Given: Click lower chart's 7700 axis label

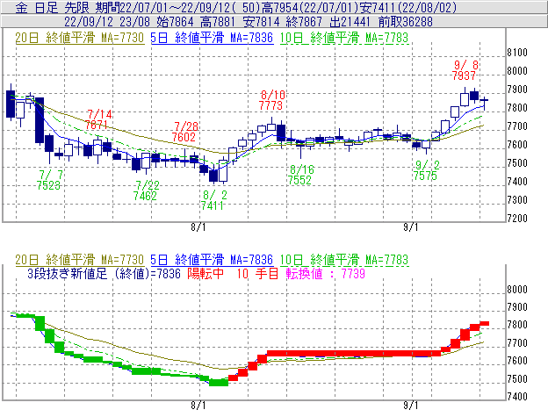Looking at the screenshot, I should click(x=517, y=343).
